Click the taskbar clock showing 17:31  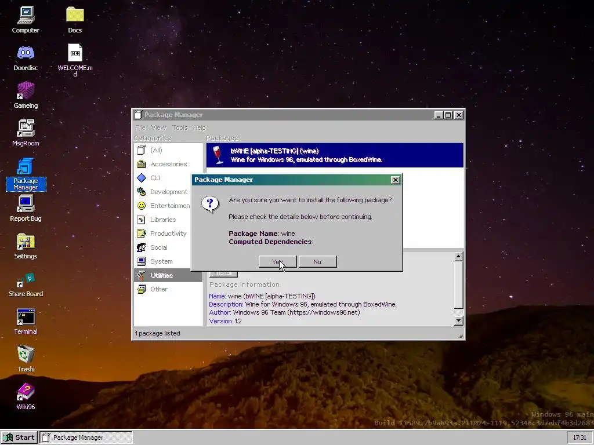point(579,437)
